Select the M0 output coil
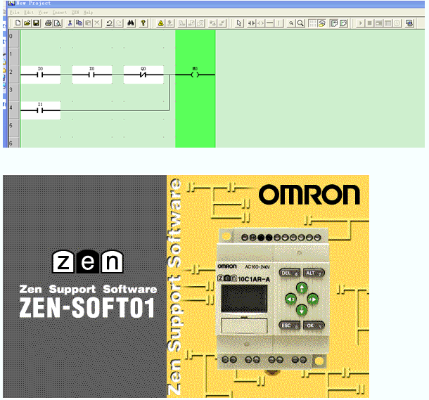The height and width of the screenshot is (400, 429). click(195, 74)
